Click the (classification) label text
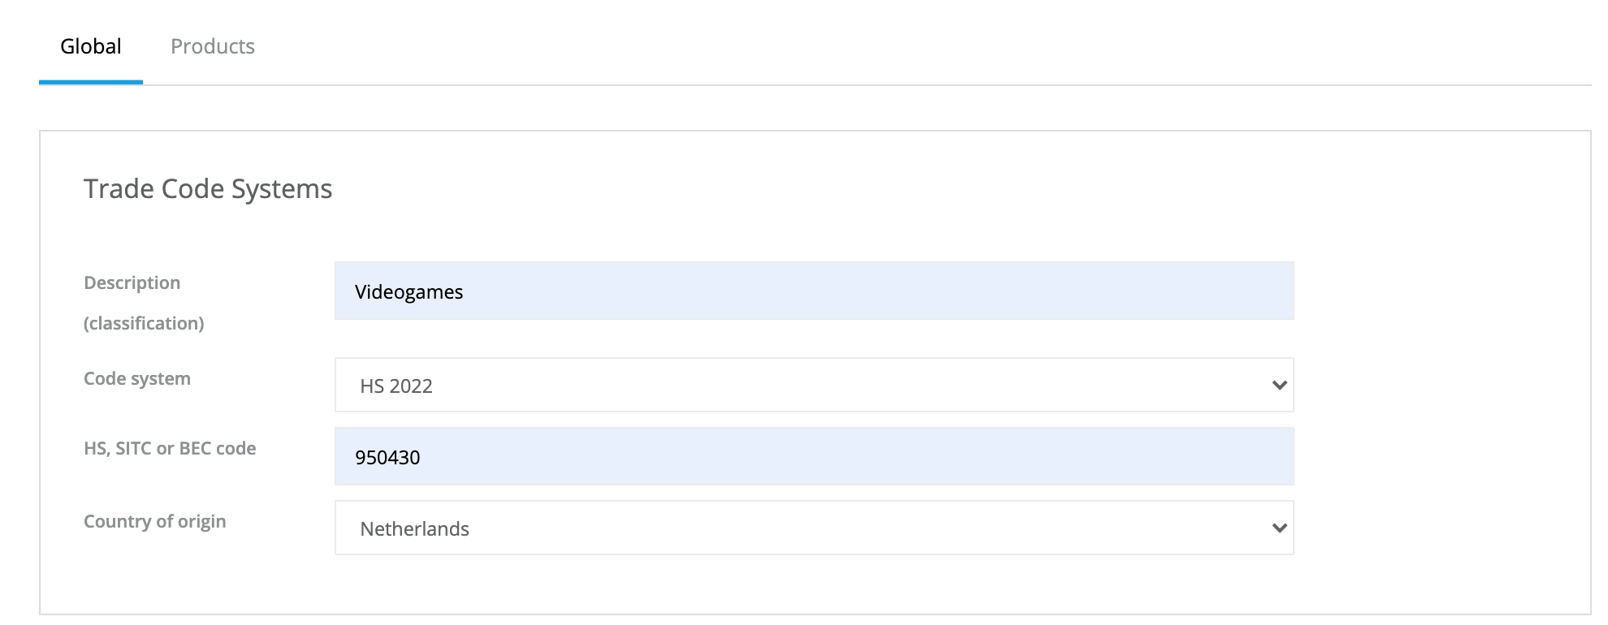The width and height of the screenshot is (1608, 625). pyautogui.click(x=144, y=323)
